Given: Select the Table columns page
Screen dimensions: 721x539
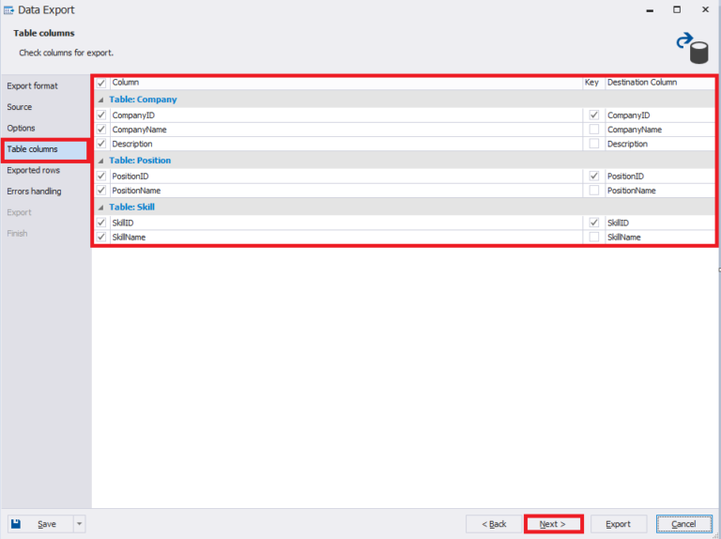Looking at the screenshot, I should click(44, 149).
